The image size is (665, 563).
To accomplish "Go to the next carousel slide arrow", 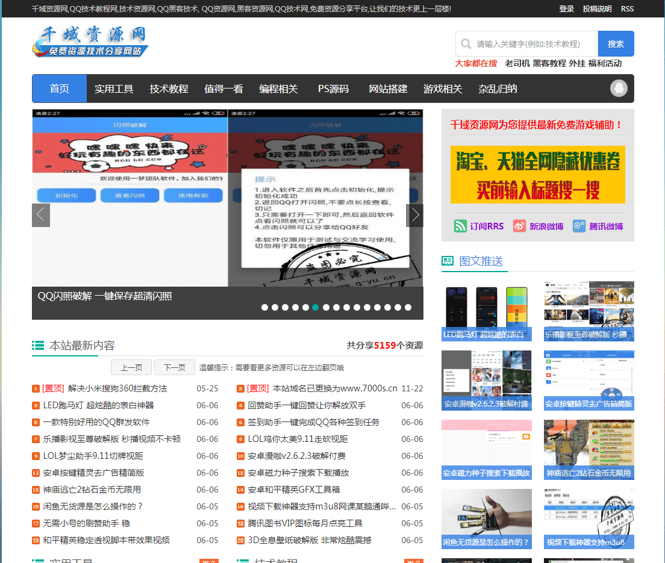I will click(415, 215).
